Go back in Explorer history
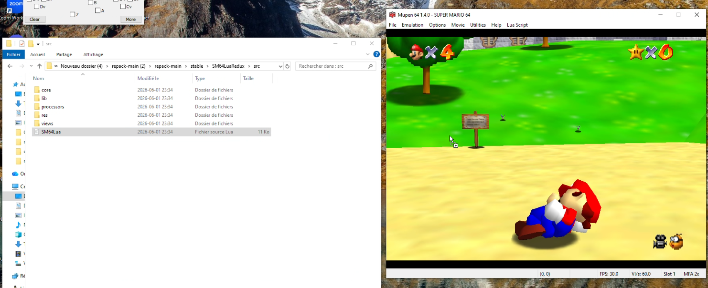This screenshot has height=288, width=708. 10,66
